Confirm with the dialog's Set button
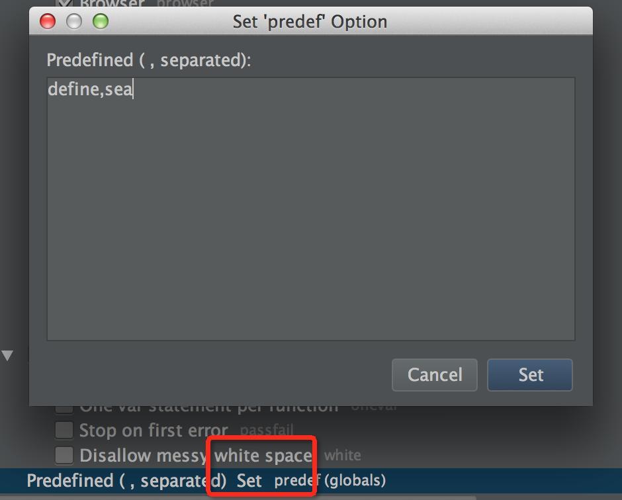622x500 pixels. point(530,375)
